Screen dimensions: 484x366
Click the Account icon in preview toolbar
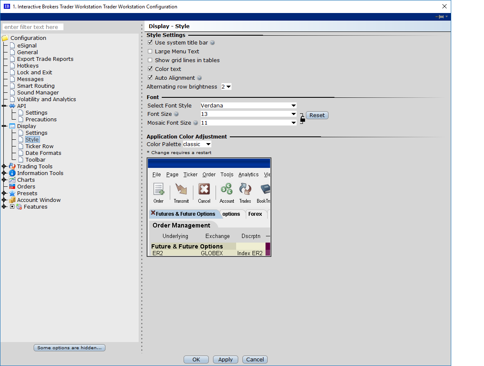[x=227, y=189]
